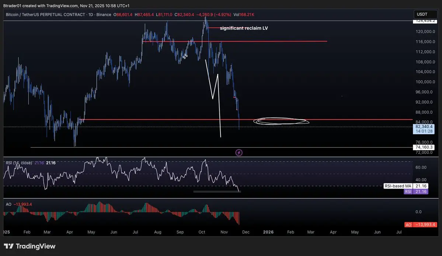Click the Dec label on the time axis
Image resolution: width=442 pixels, height=256 pixels.
(x=246, y=232)
